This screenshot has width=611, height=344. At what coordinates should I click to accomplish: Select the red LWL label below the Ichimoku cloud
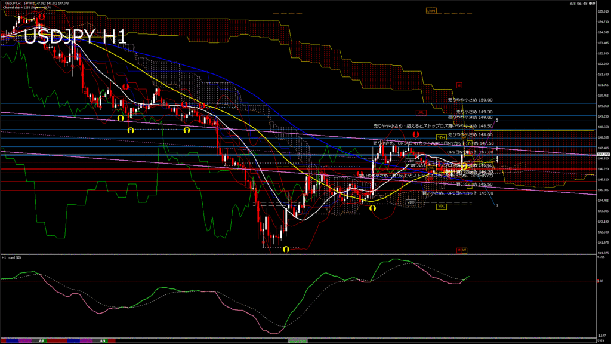point(421,113)
